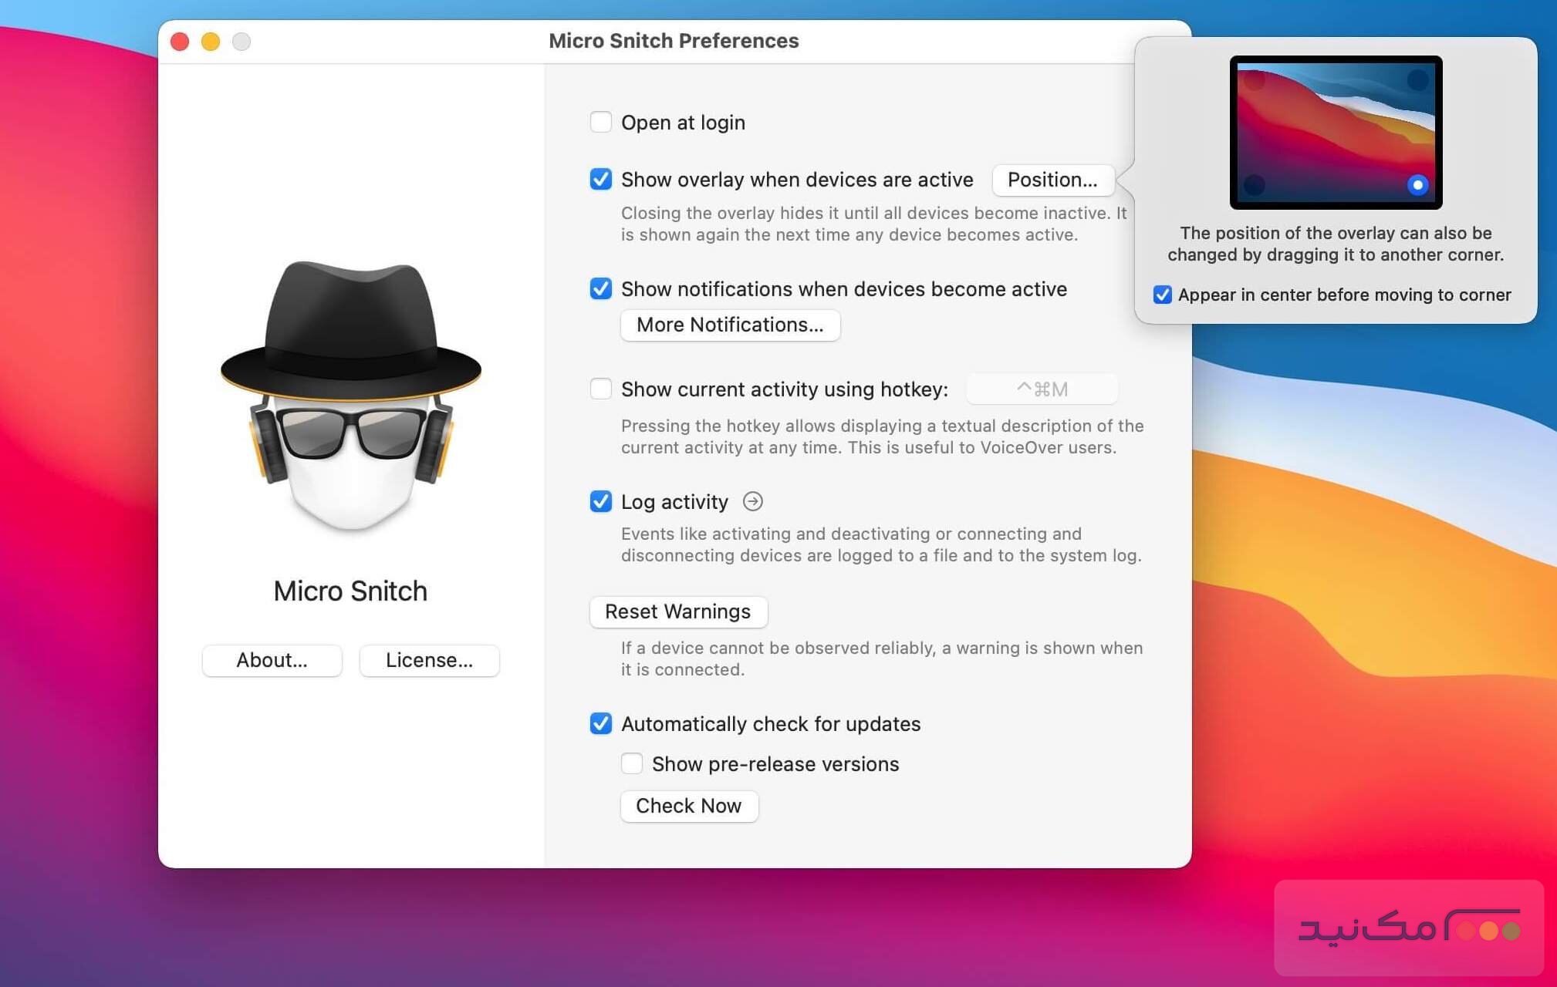This screenshot has height=987, width=1557.
Task: Uncheck Log activity
Action: pos(600,501)
